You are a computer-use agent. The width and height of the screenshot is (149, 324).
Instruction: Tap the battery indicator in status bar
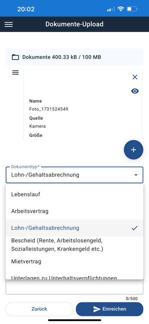(132, 9)
